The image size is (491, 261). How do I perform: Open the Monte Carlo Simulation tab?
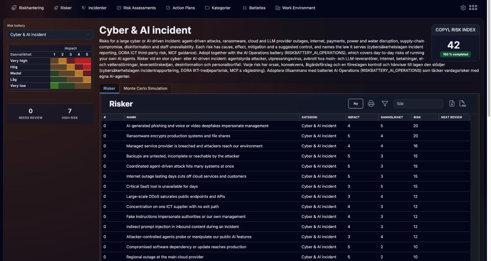[146, 88]
